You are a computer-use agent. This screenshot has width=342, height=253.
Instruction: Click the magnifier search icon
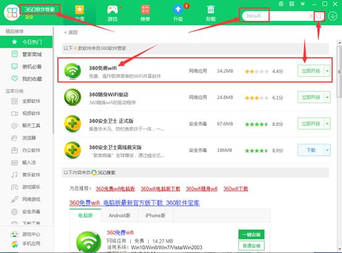coord(319,16)
